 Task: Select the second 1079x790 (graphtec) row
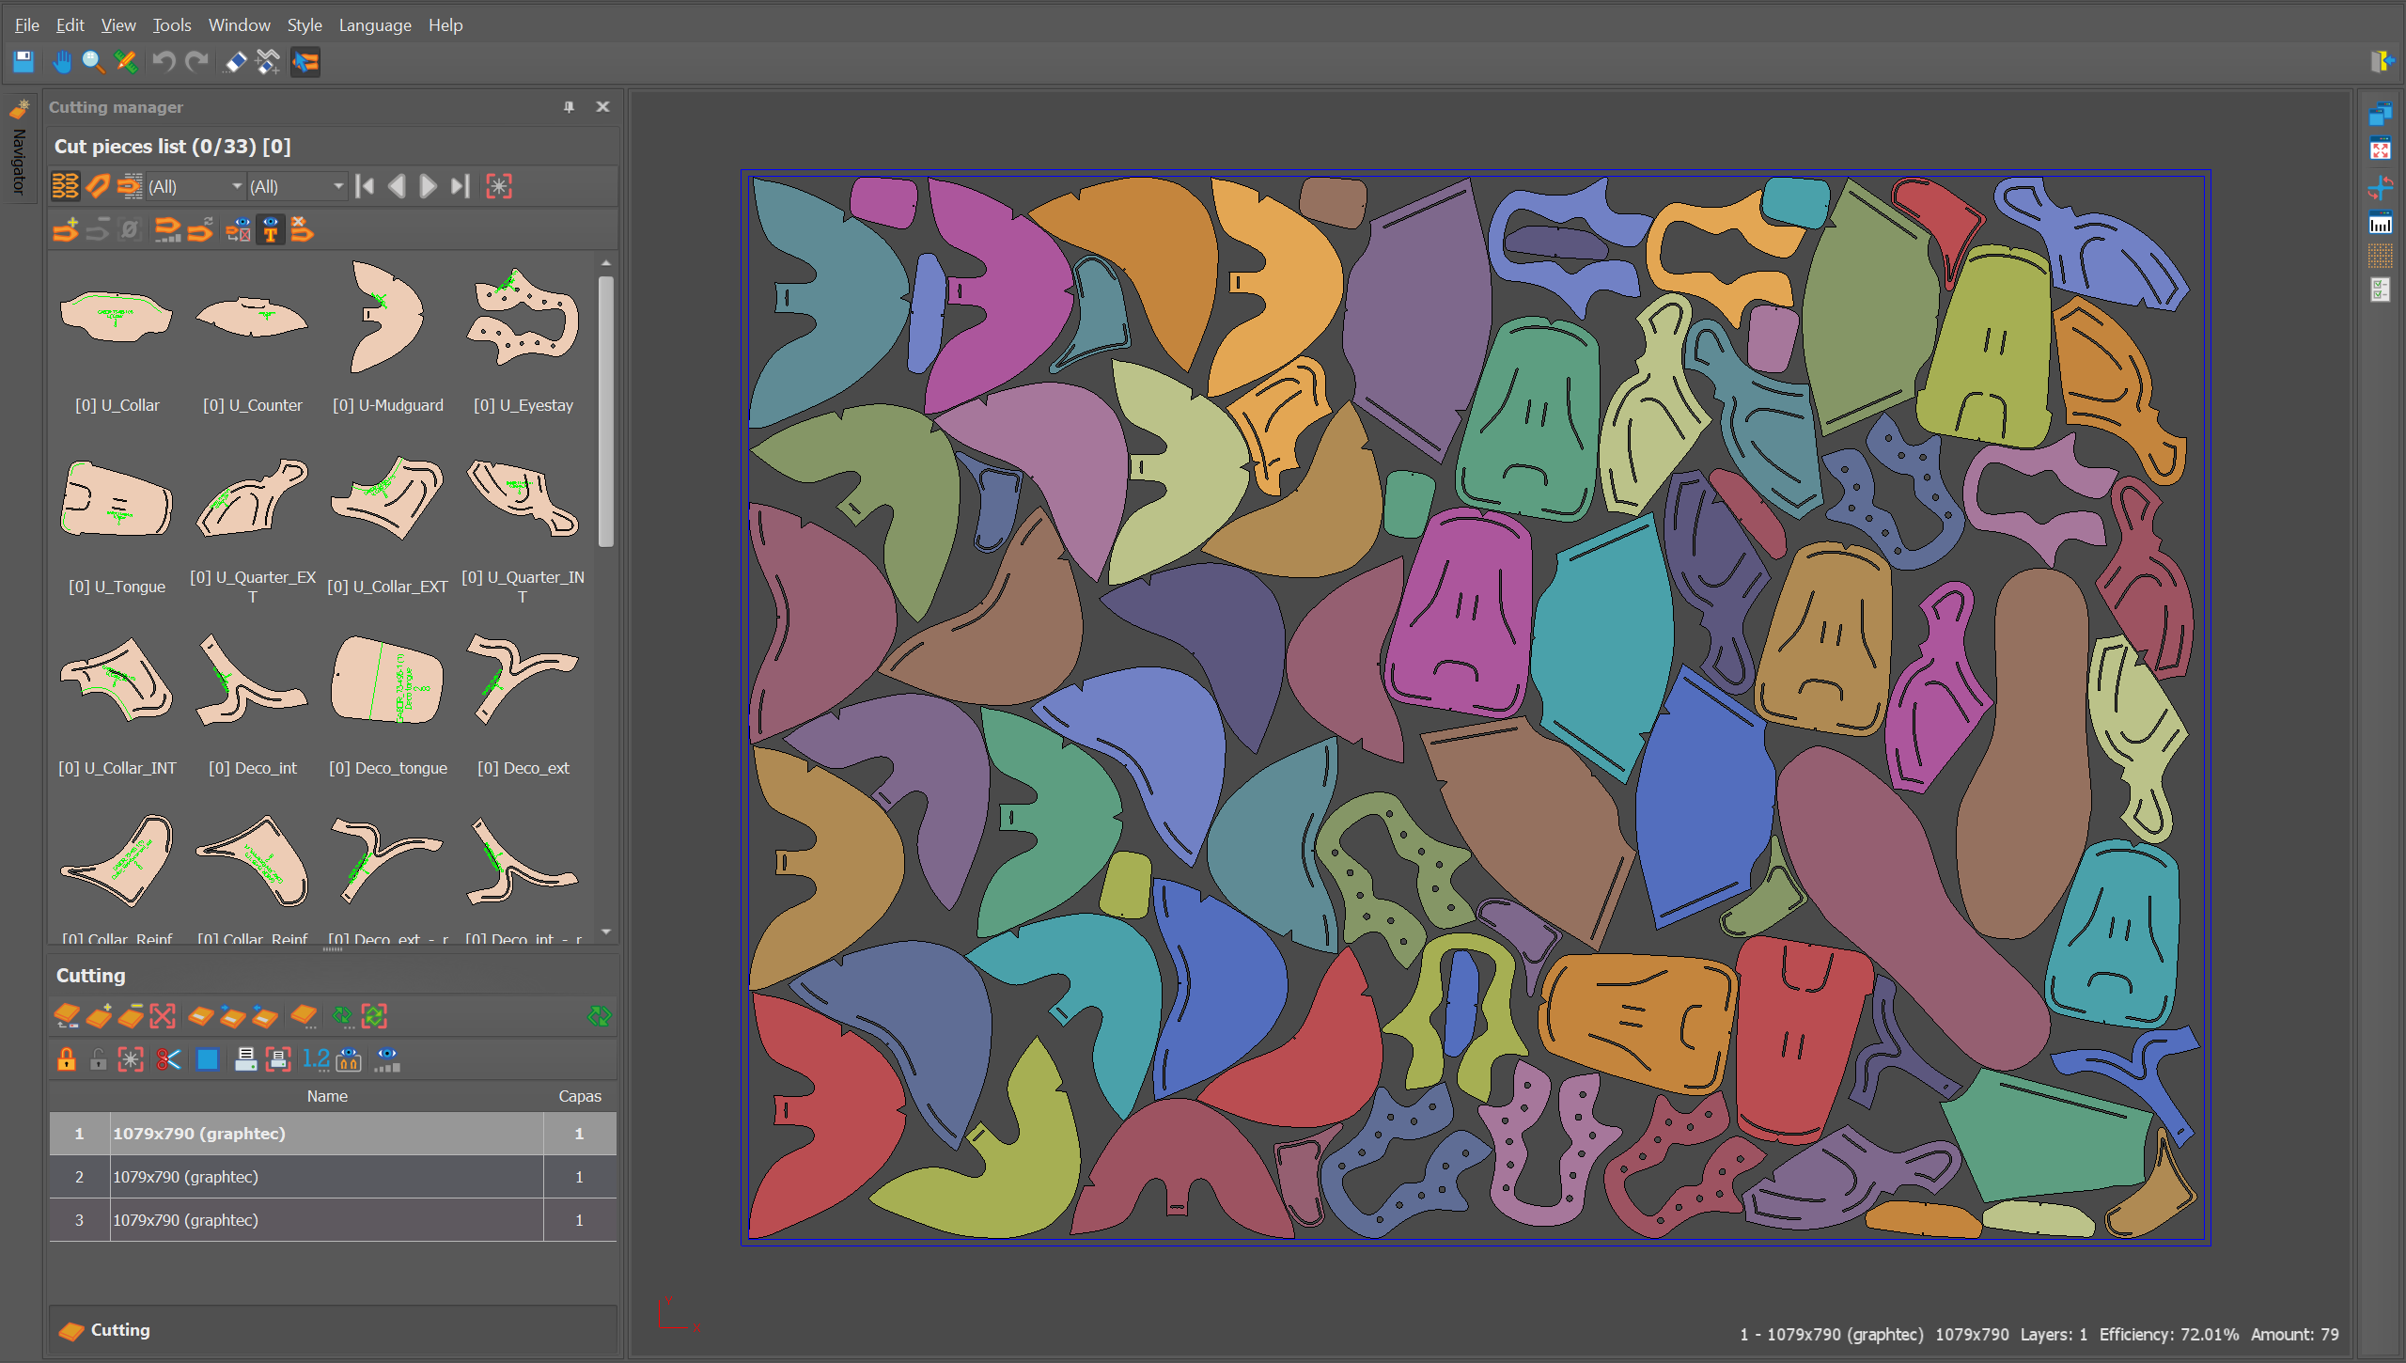click(x=327, y=1177)
